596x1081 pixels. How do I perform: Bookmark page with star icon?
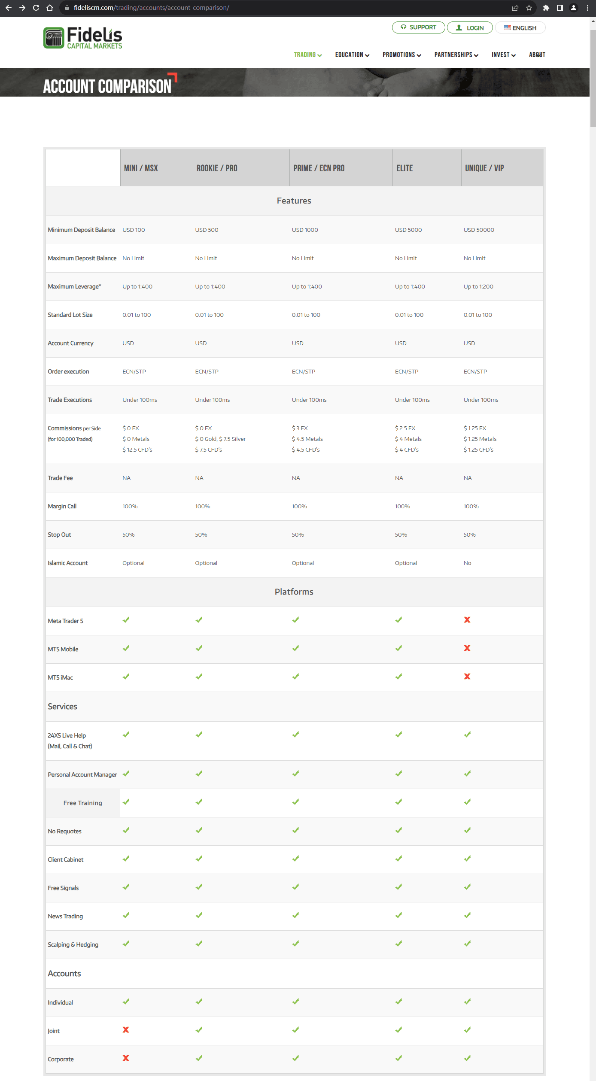[529, 8]
